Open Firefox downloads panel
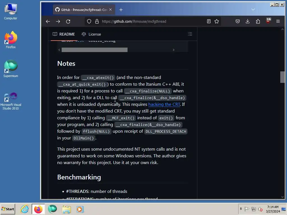Screen dimensions: 287x215 (x=248, y=21)
